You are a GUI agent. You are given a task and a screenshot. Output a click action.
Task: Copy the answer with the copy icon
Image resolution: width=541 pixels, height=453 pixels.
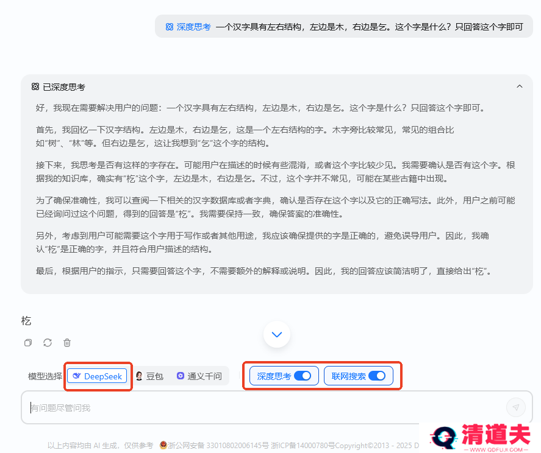(x=28, y=342)
